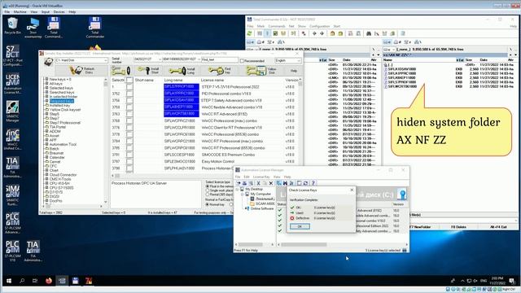
Task: Click the Refresh icon in License Manager toolbar
Action: click(x=306, y=183)
